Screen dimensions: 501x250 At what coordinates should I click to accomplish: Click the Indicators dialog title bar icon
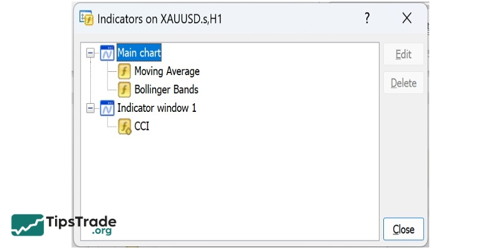pos(86,18)
